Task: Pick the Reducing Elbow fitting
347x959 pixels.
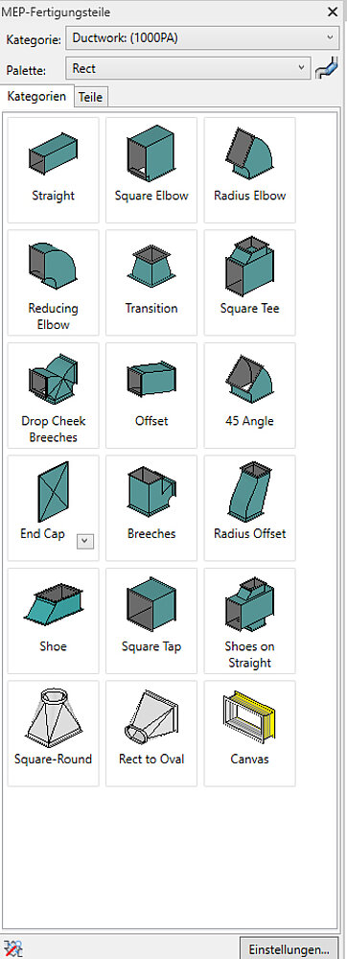Action: [x=53, y=283]
